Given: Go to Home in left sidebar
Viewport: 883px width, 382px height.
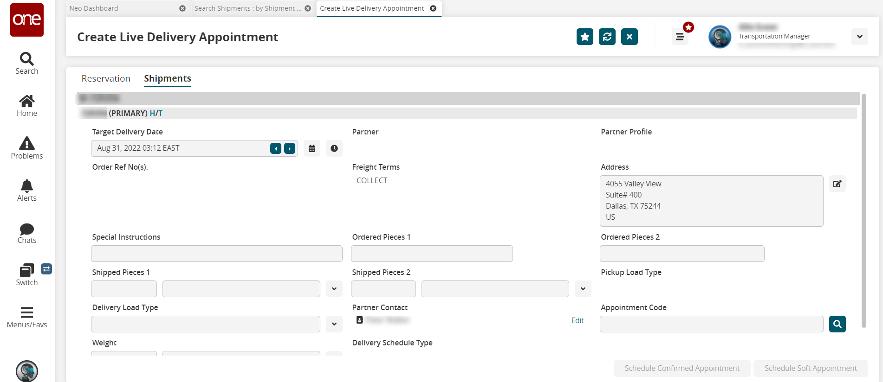Looking at the screenshot, I should tap(26, 102).
